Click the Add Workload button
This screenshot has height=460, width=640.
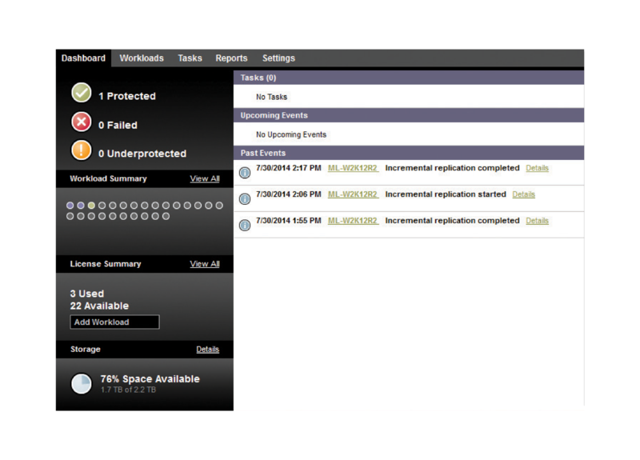tap(114, 322)
